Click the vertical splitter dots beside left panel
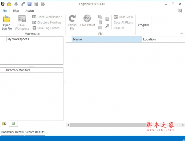This screenshot has height=141, width=185. click(65, 81)
